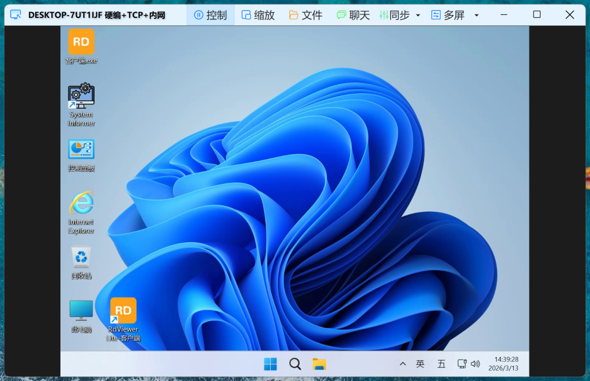Open File Explorer from the remote taskbar
The width and height of the screenshot is (590, 381).
click(319, 364)
